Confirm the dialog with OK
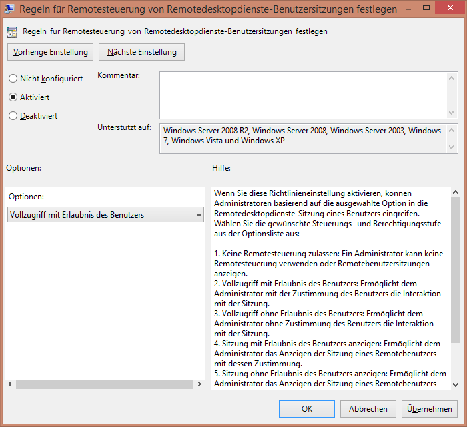 point(307,409)
